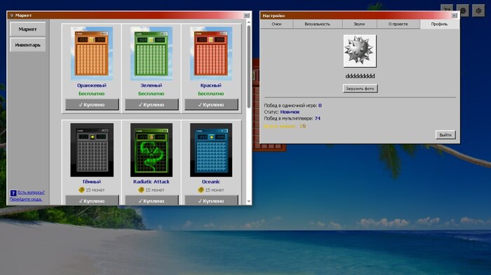Open settings via the gear icon on the desktop
491x275 pixels.
tap(478, 11)
